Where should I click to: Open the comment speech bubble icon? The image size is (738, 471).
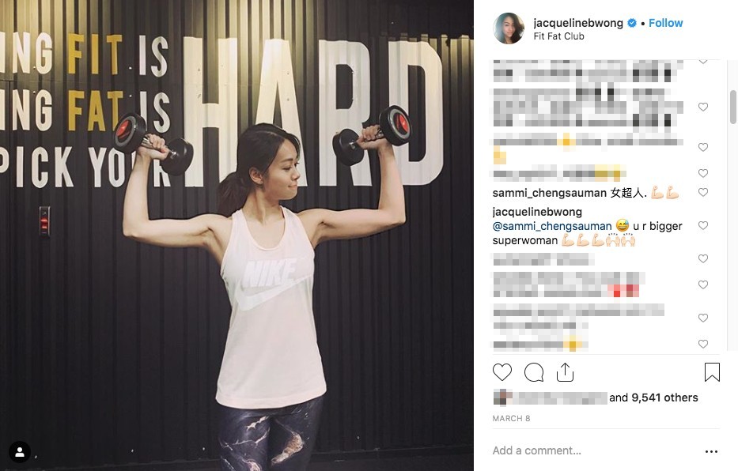click(534, 372)
